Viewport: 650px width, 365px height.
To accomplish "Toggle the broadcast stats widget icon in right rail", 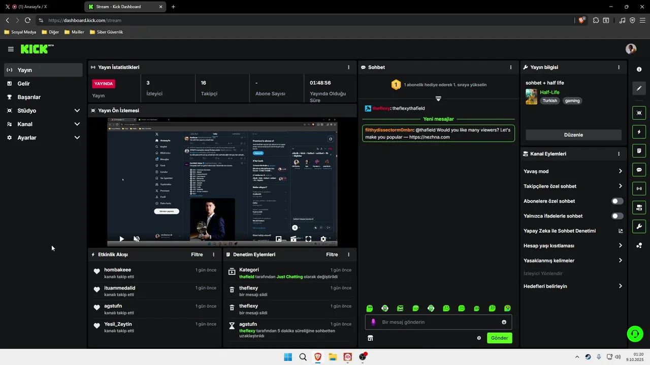I will pyautogui.click(x=639, y=189).
